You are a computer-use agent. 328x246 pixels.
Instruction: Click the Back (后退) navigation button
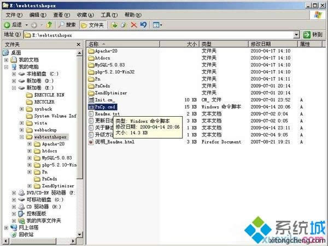tap(13, 25)
